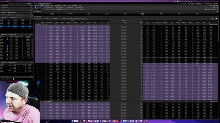The image size is (220, 123).
Task: Click the Support button
Action: pos(199,3)
